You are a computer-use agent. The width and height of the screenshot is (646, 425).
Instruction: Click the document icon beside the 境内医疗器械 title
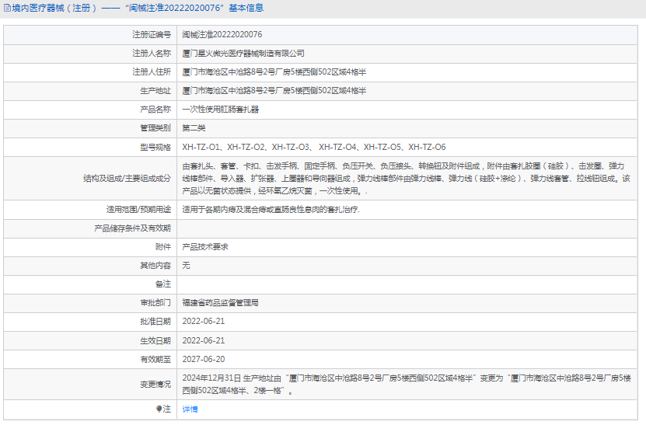coord(8,8)
